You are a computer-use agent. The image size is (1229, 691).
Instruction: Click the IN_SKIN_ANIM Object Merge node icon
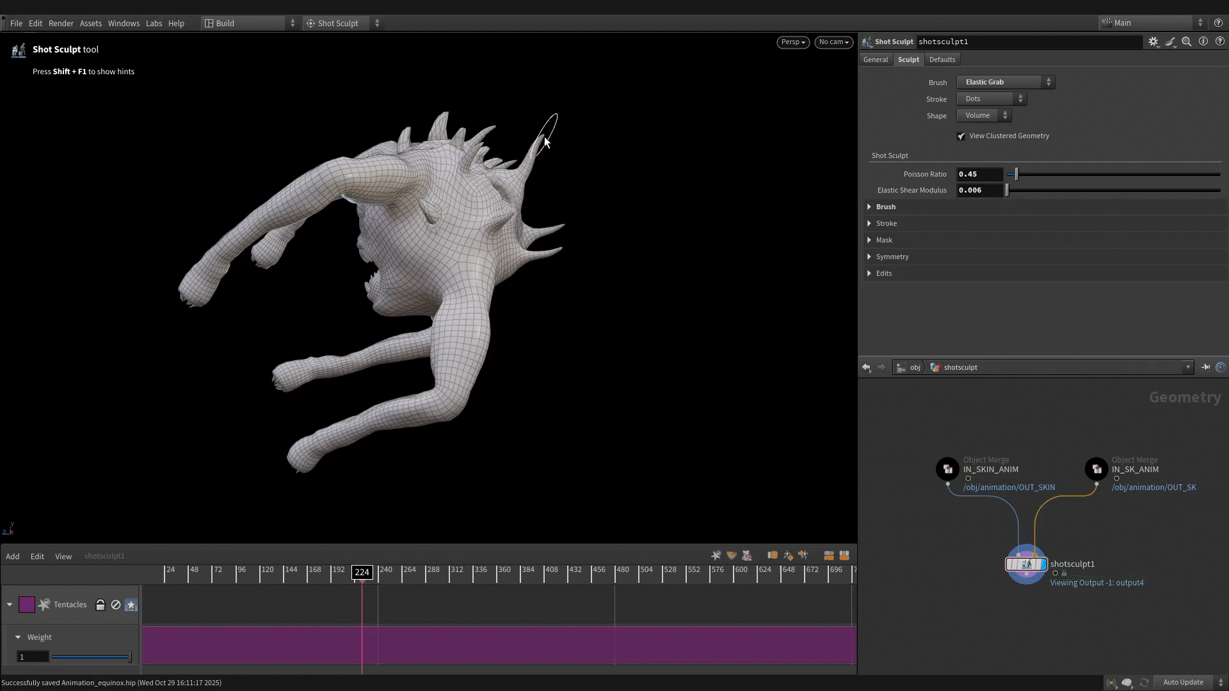pyautogui.click(x=947, y=469)
